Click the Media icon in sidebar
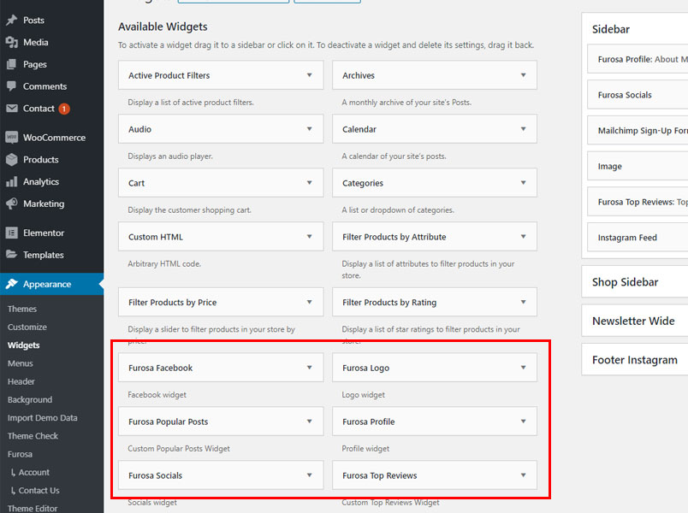Viewport: 688px width, 513px height. click(x=12, y=42)
